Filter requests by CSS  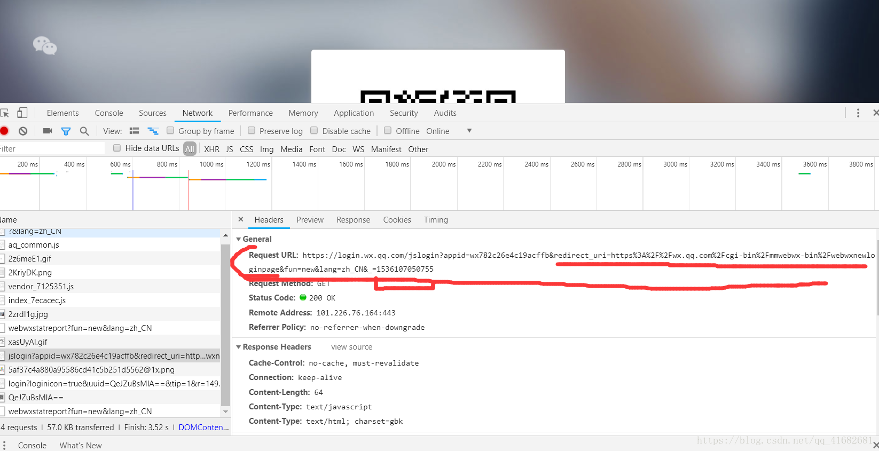pos(247,149)
